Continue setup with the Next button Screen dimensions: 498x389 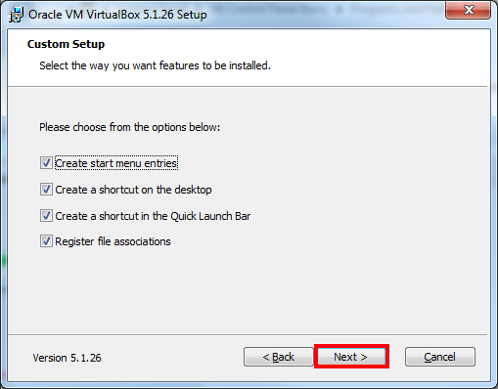[x=351, y=357]
